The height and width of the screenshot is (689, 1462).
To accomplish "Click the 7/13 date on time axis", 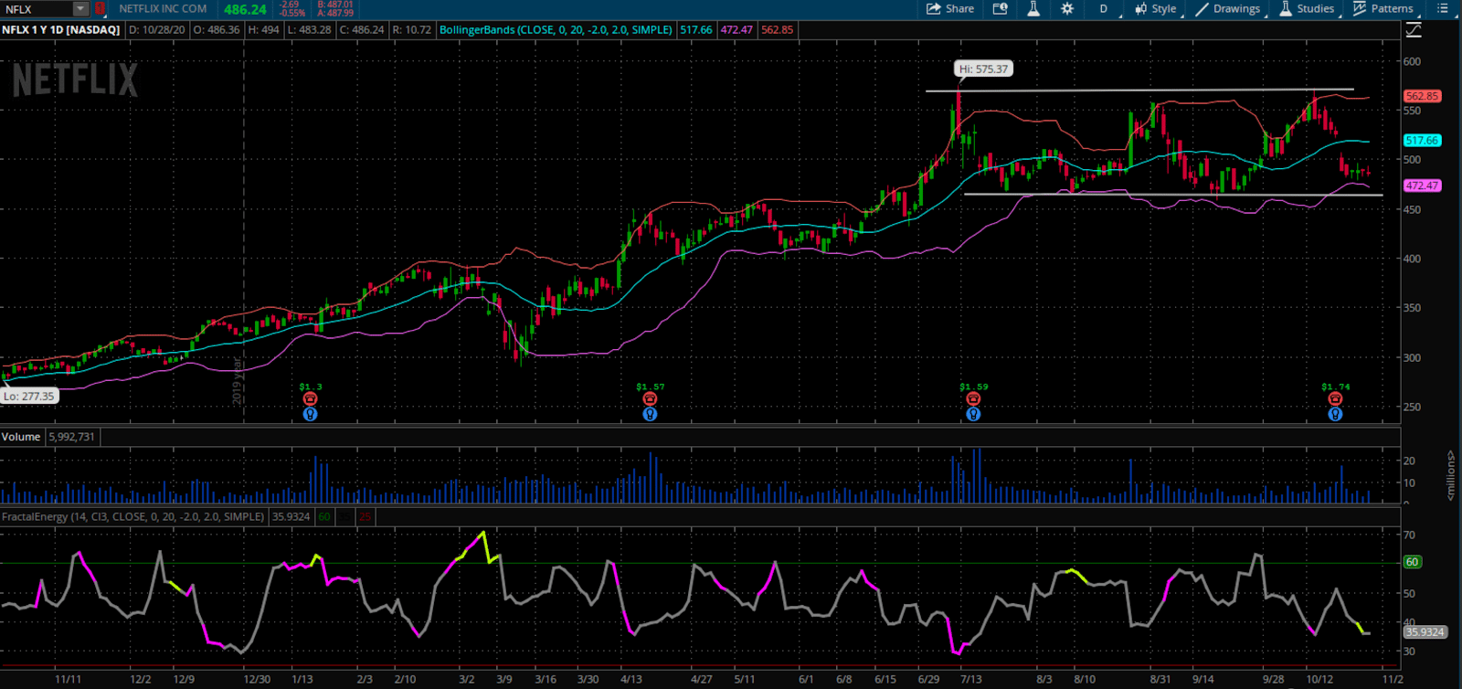I will (x=970, y=680).
